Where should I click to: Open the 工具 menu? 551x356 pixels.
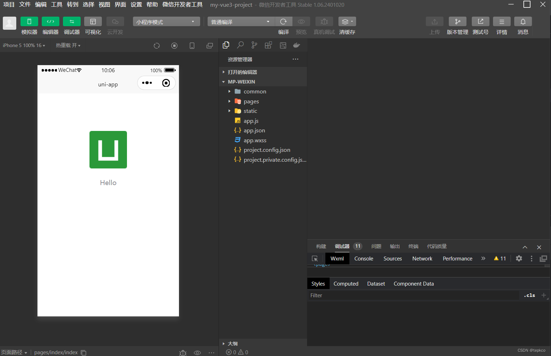(x=57, y=5)
